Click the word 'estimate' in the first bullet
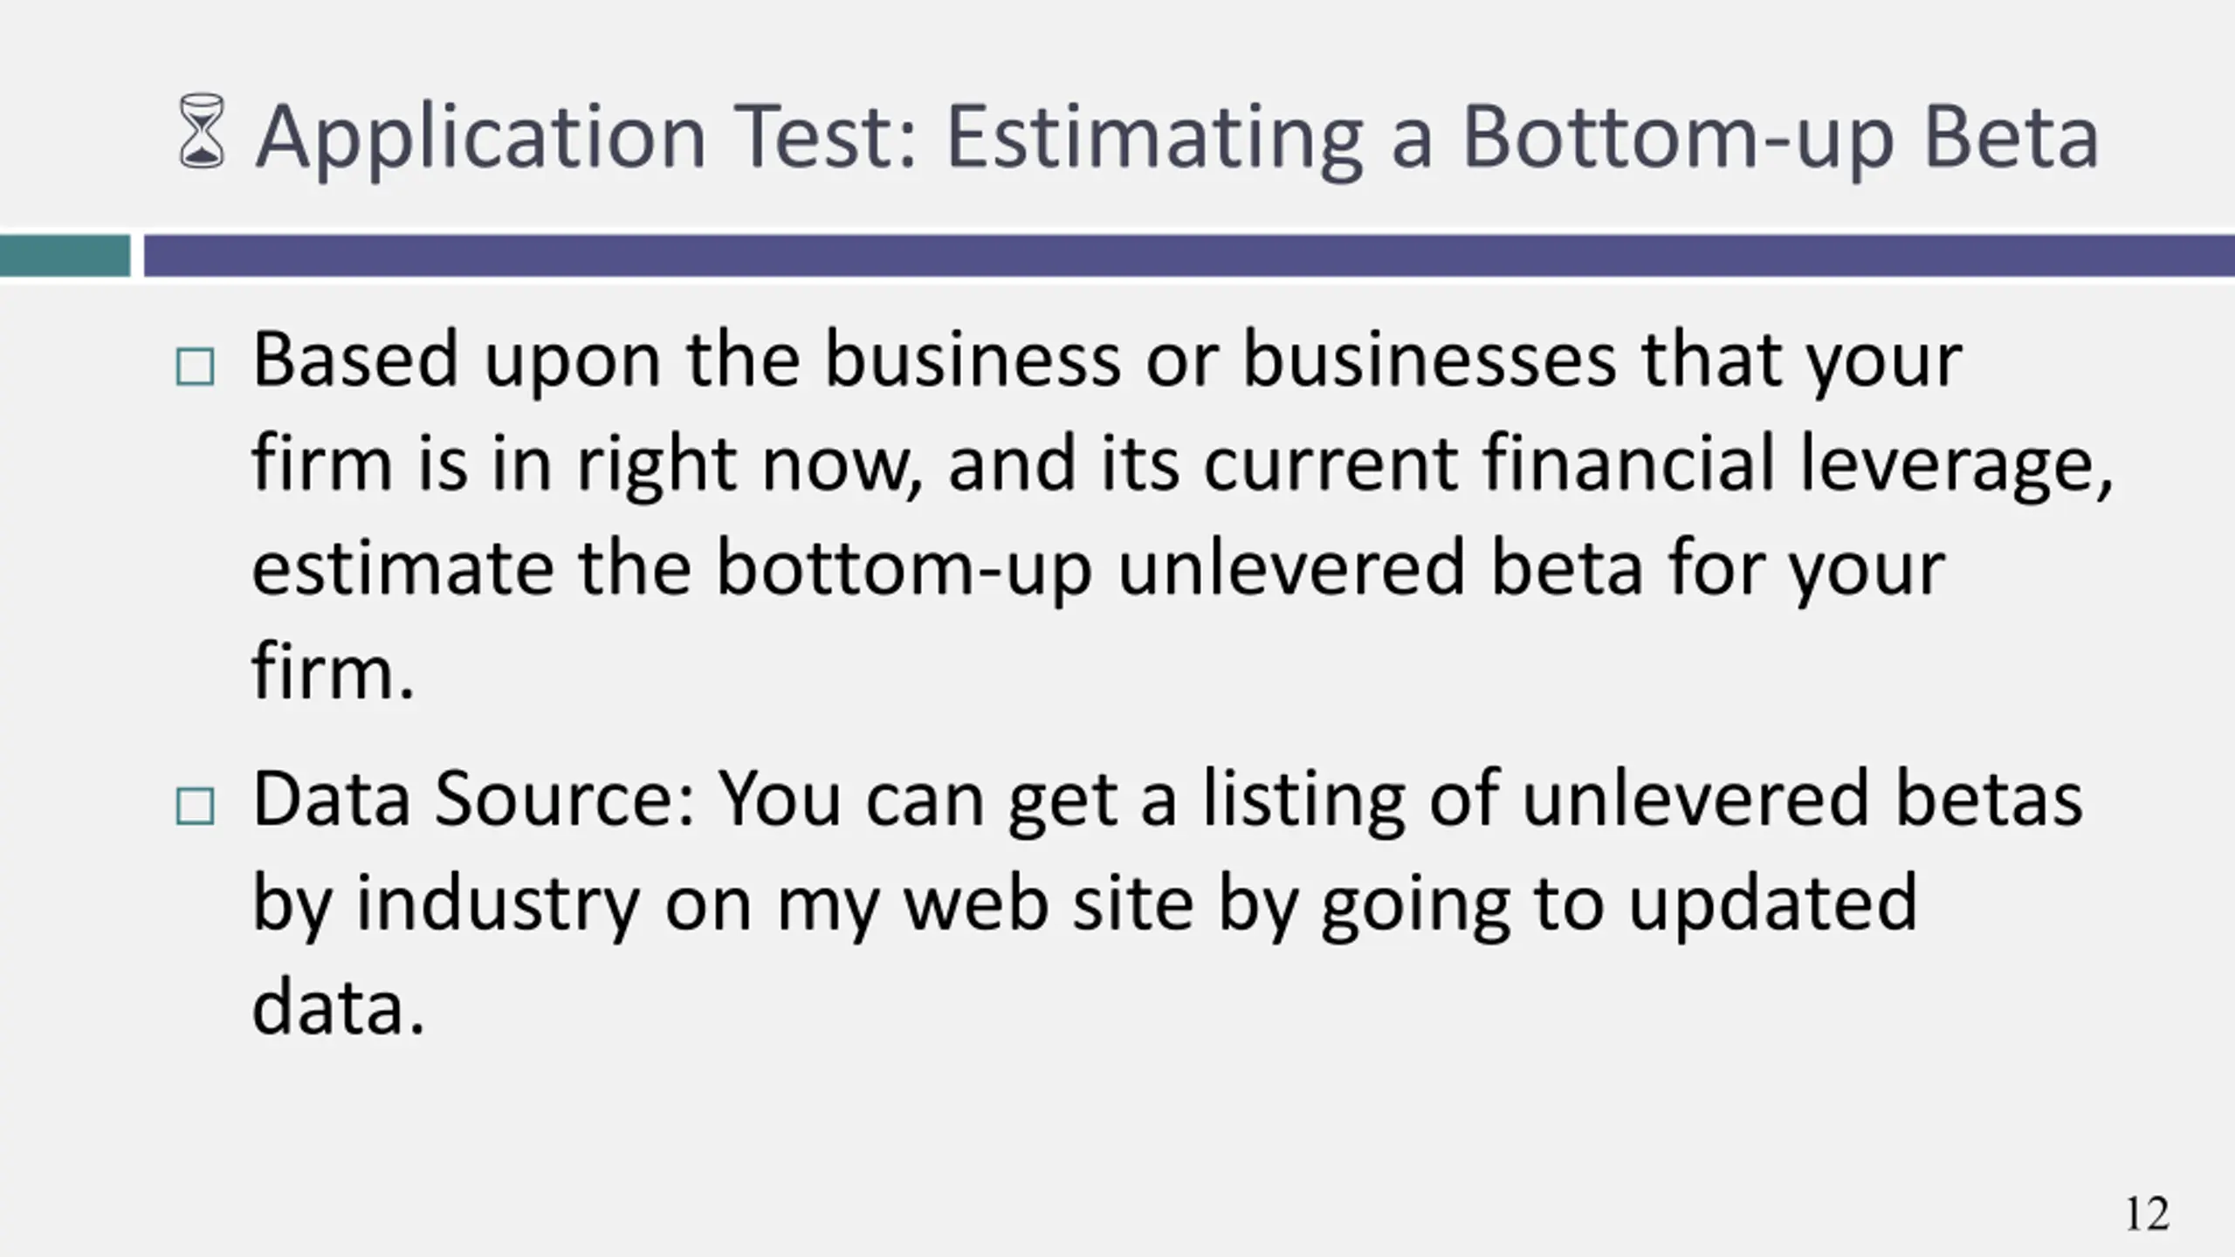The image size is (2235, 1257). click(x=403, y=569)
